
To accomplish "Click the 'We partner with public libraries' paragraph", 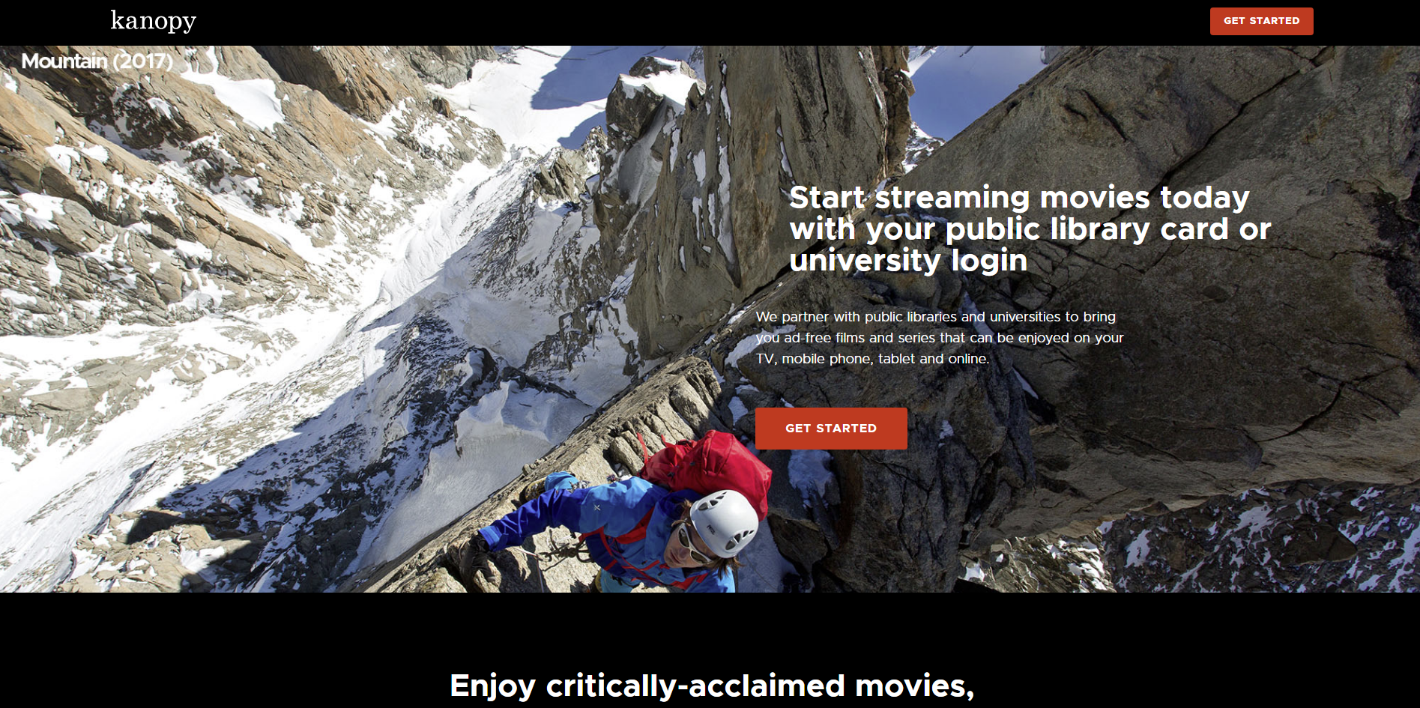I will pos(939,338).
